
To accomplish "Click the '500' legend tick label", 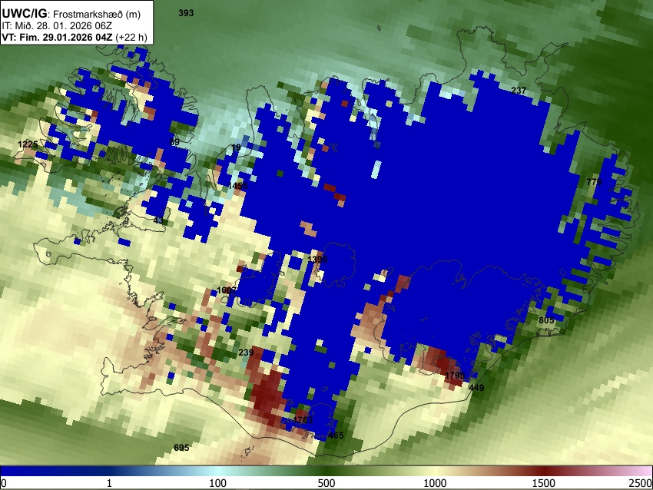I will coord(326,483).
